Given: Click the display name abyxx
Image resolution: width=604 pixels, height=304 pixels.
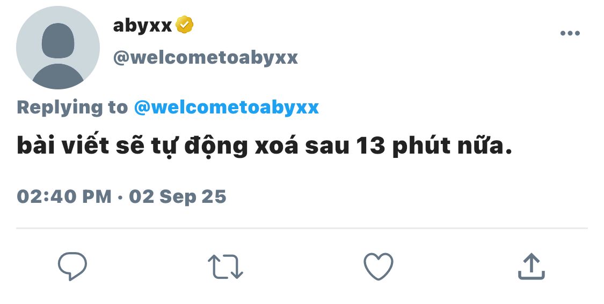Looking at the screenshot, I should point(142,26).
